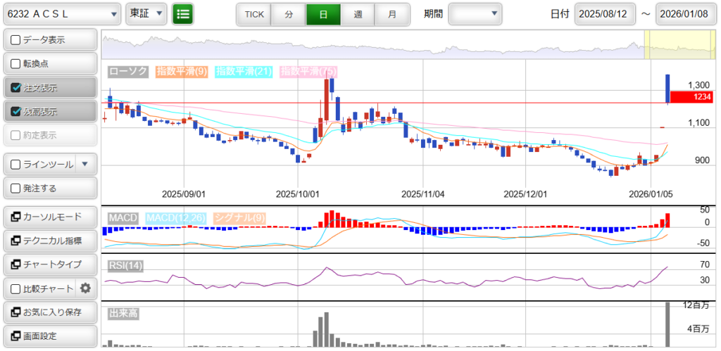Screen dimensions: 721x351
Task: Select the TICK chart tab
Action: click(x=253, y=14)
